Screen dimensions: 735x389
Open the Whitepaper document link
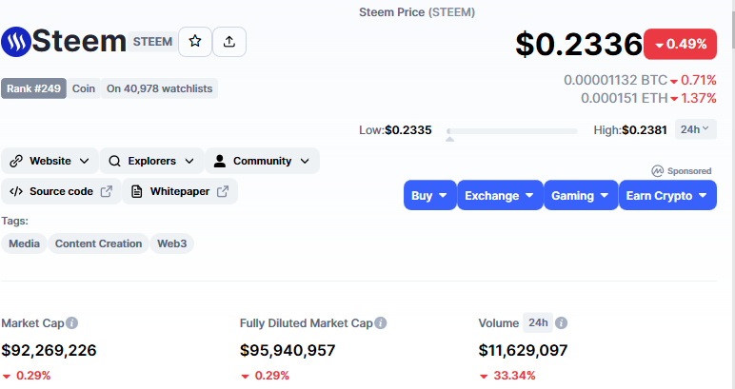click(180, 191)
